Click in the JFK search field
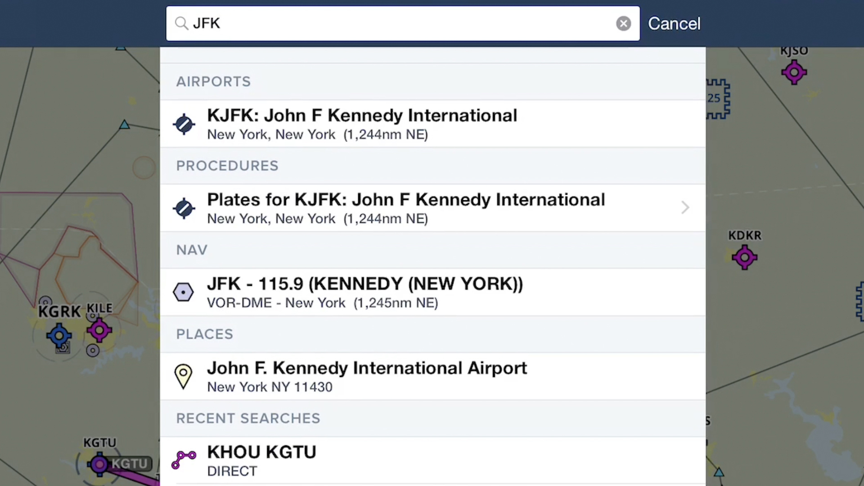Screen dimensions: 864x486 [x=403, y=23]
